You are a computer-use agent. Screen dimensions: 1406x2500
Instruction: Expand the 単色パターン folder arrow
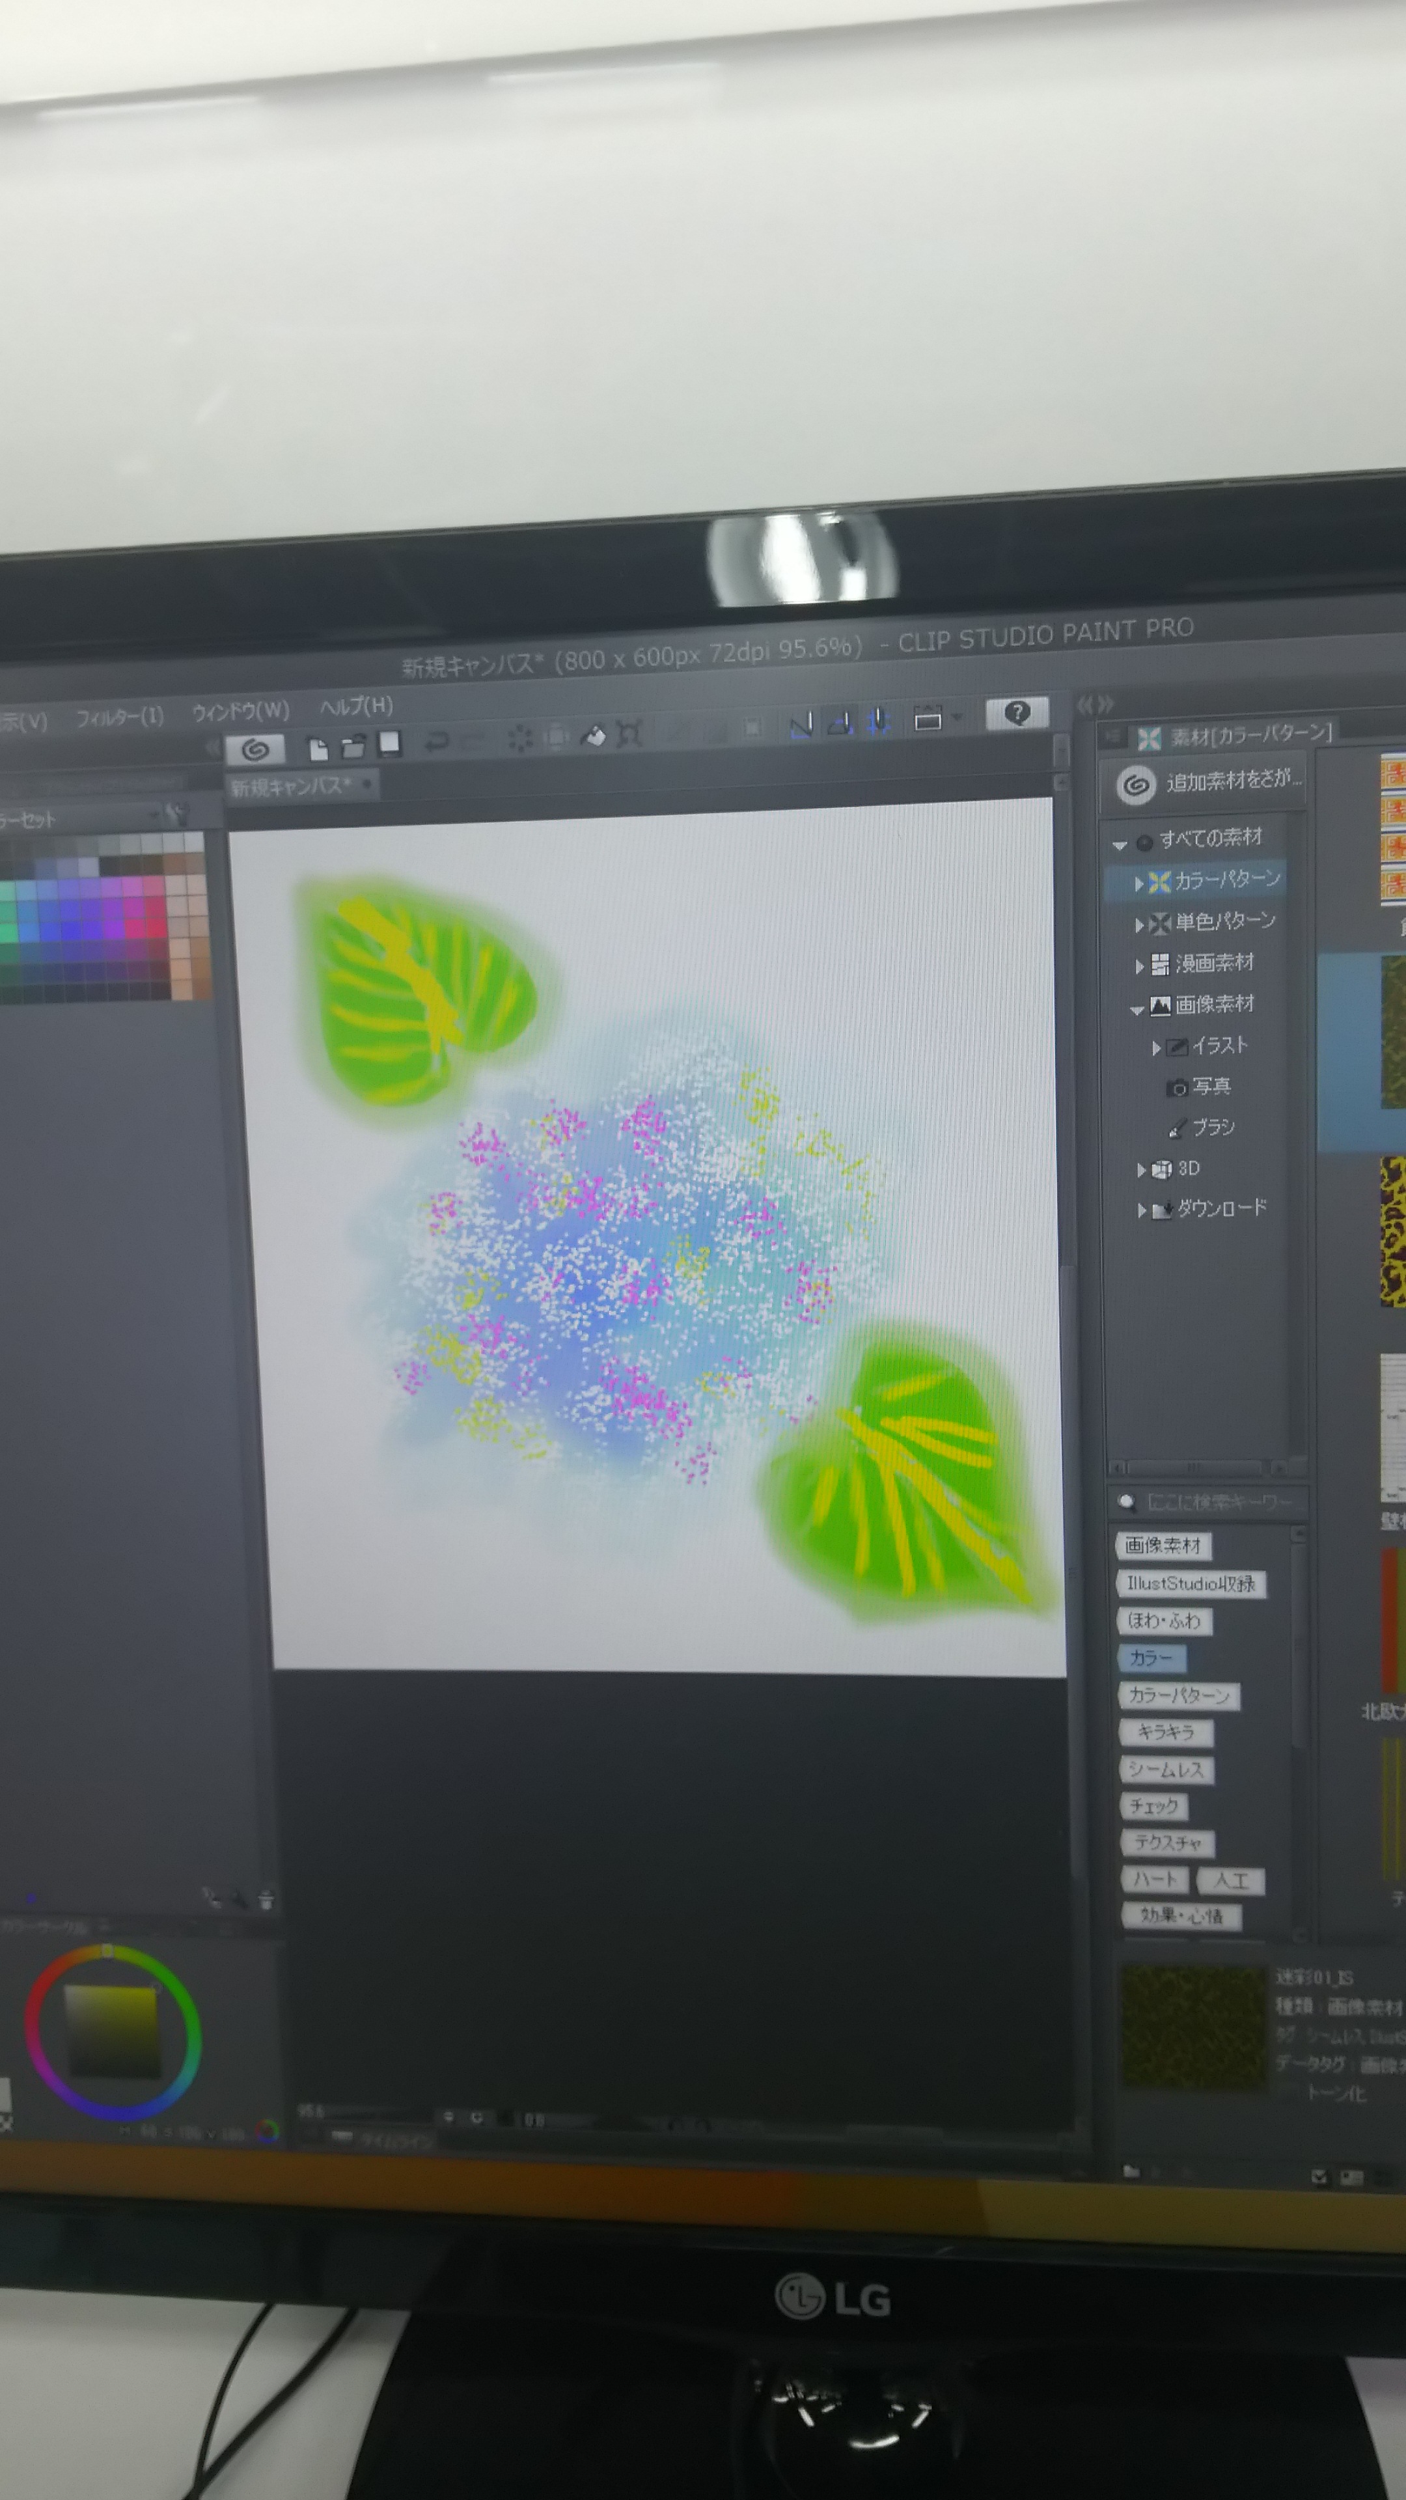tap(1139, 925)
